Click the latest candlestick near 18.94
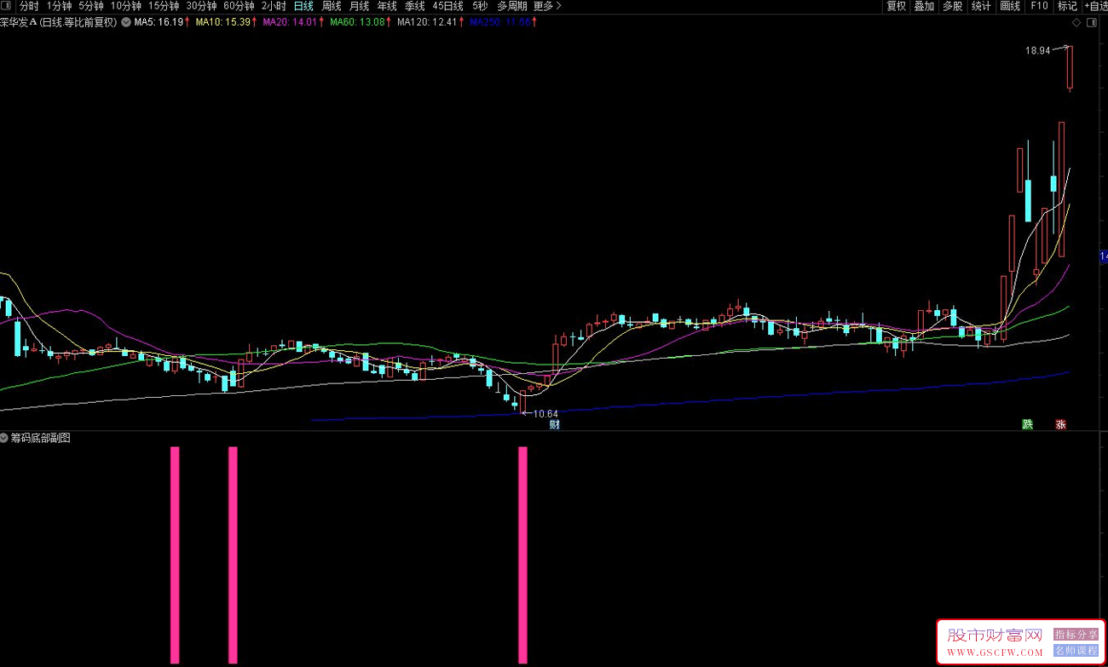 pyautogui.click(x=1070, y=67)
